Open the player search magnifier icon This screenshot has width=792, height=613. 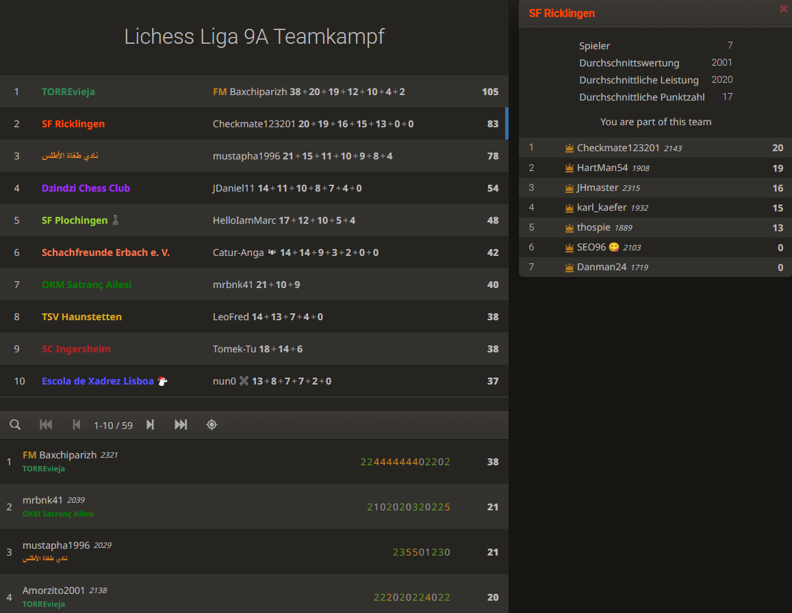(x=15, y=425)
